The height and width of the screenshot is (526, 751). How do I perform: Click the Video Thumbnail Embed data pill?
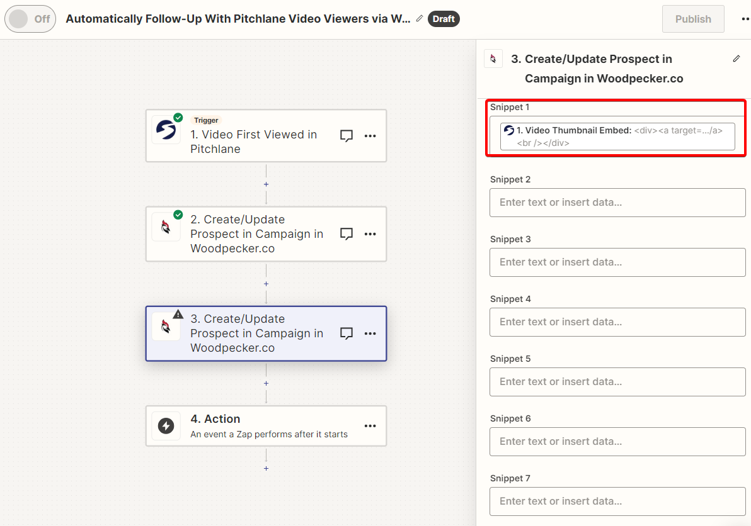(x=617, y=137)
